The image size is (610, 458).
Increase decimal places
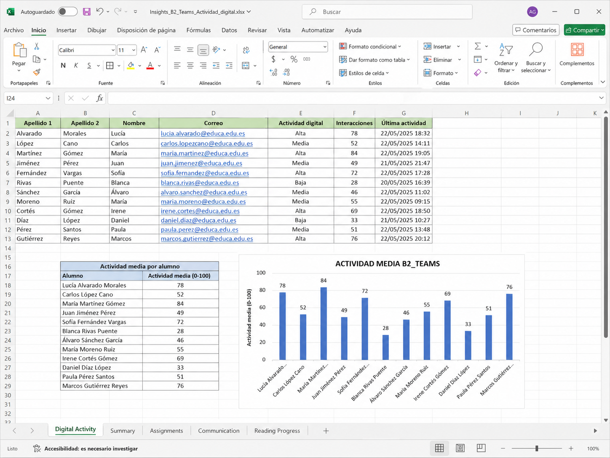click(x=273, y=73)
